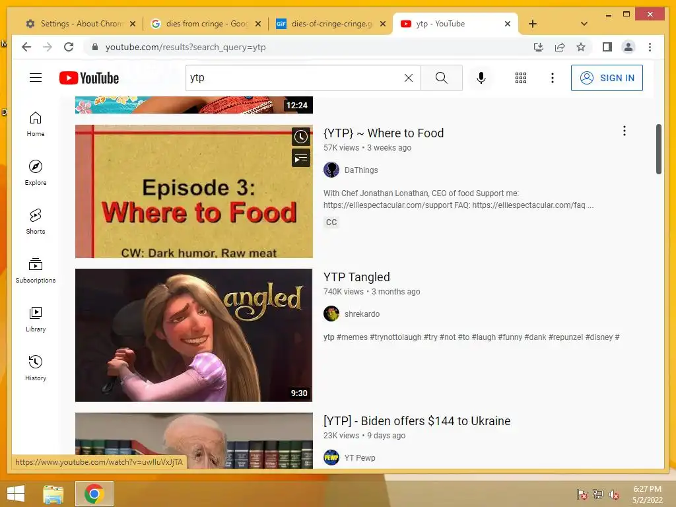The image size is (676, 507).
Task: Open the Where to Food video thumbnail
Action: pos(194,191)
